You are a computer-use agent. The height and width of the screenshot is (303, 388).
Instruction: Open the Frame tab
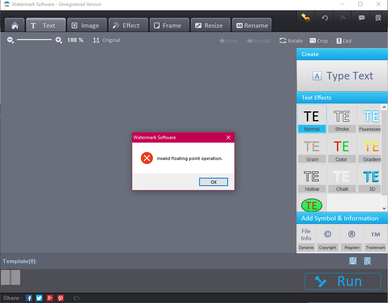click(x=169, y=25)
